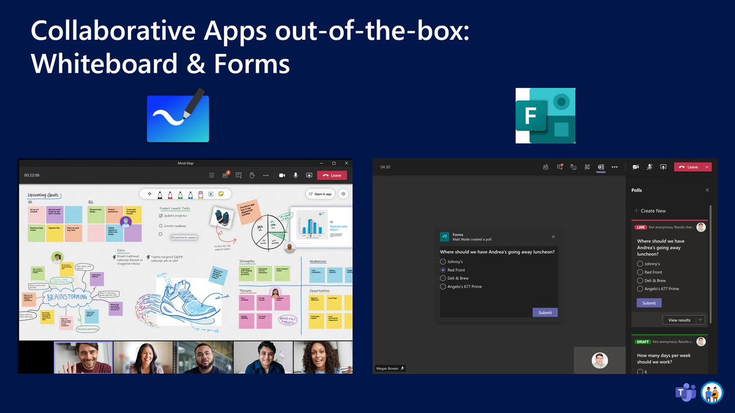Close the Forms poll popup
735x413 pixels.
(x=553, y=237)
